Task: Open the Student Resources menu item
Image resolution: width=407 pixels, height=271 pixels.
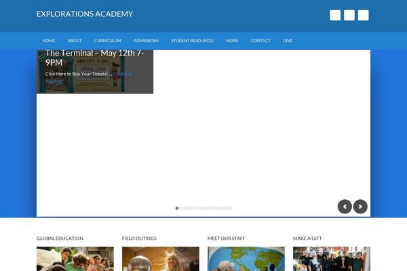Action: [193, 41]
